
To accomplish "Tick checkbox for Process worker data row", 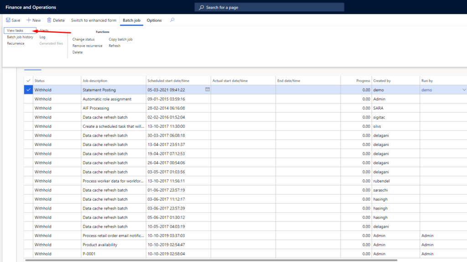I will coord(28,181).
